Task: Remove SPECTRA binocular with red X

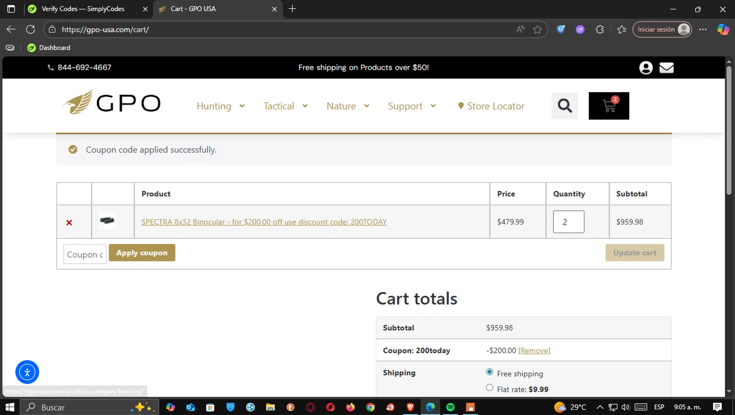Action: pyautogui.click(x=69, y=222)
